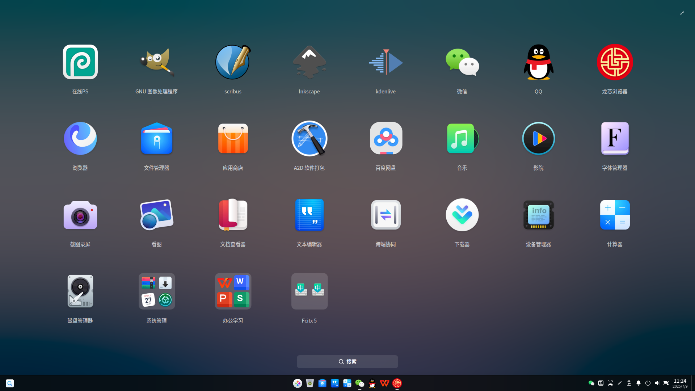
Task: Launch GNU 图像处理程序 (GIMP)
Action: pyautogui.click(x=156, y=62)
